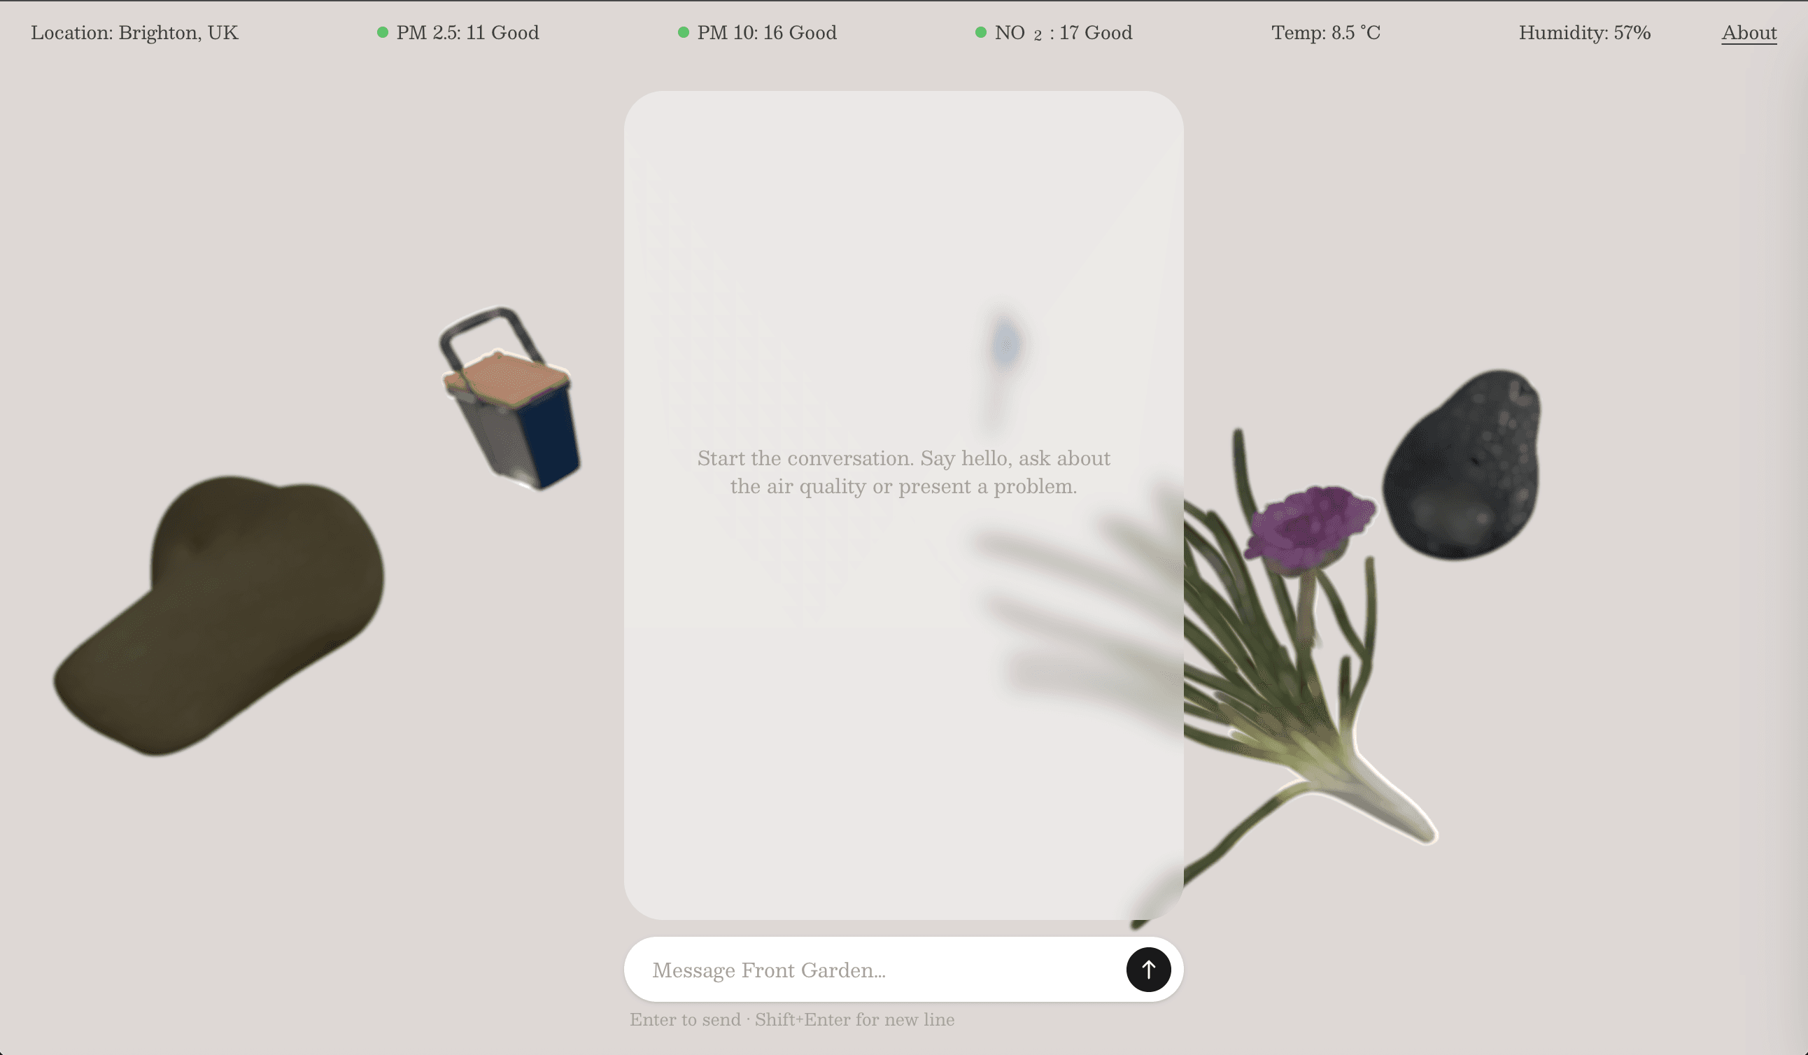Click the NO2: 17 Good reading
The height and width of the screenshot is (1055, 1808).
[x=1064, y=33]
